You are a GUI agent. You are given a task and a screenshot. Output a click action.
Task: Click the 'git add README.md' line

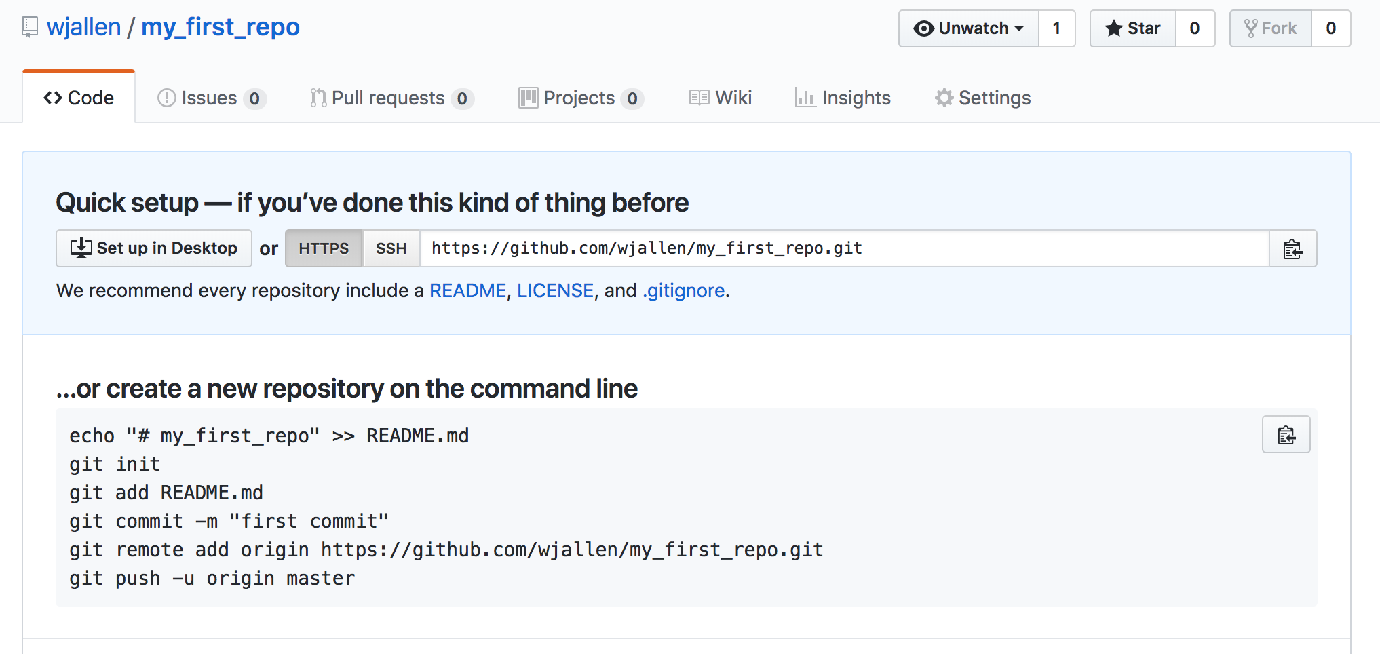click(x=166, y=493)
